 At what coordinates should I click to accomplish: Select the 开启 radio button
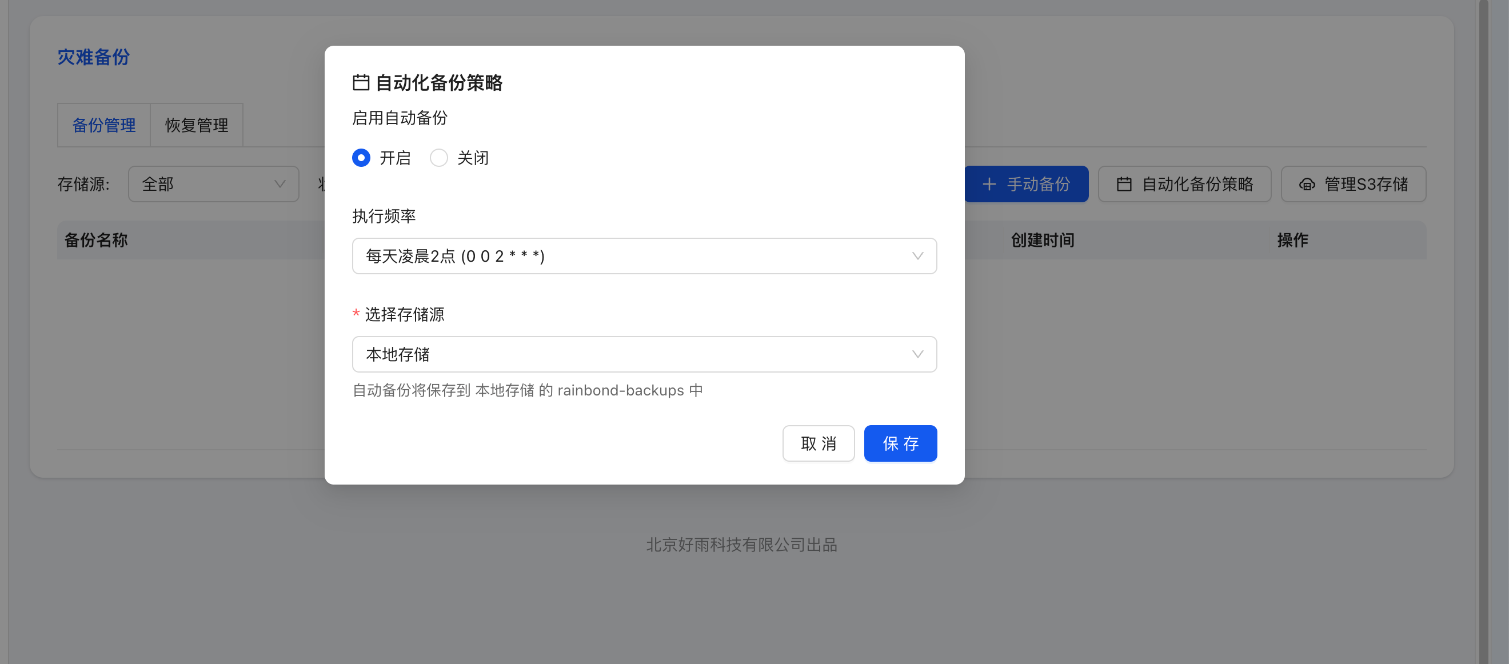[x=361, y=158]
